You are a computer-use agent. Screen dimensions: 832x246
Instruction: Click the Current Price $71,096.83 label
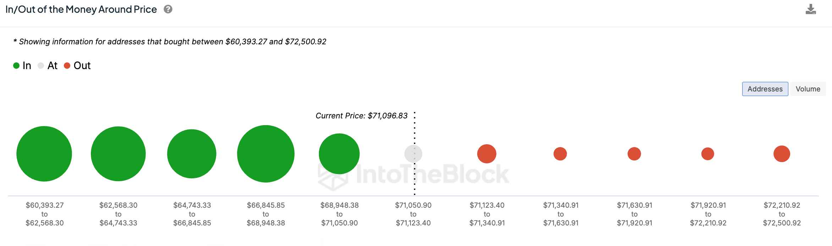click(362, 116)
